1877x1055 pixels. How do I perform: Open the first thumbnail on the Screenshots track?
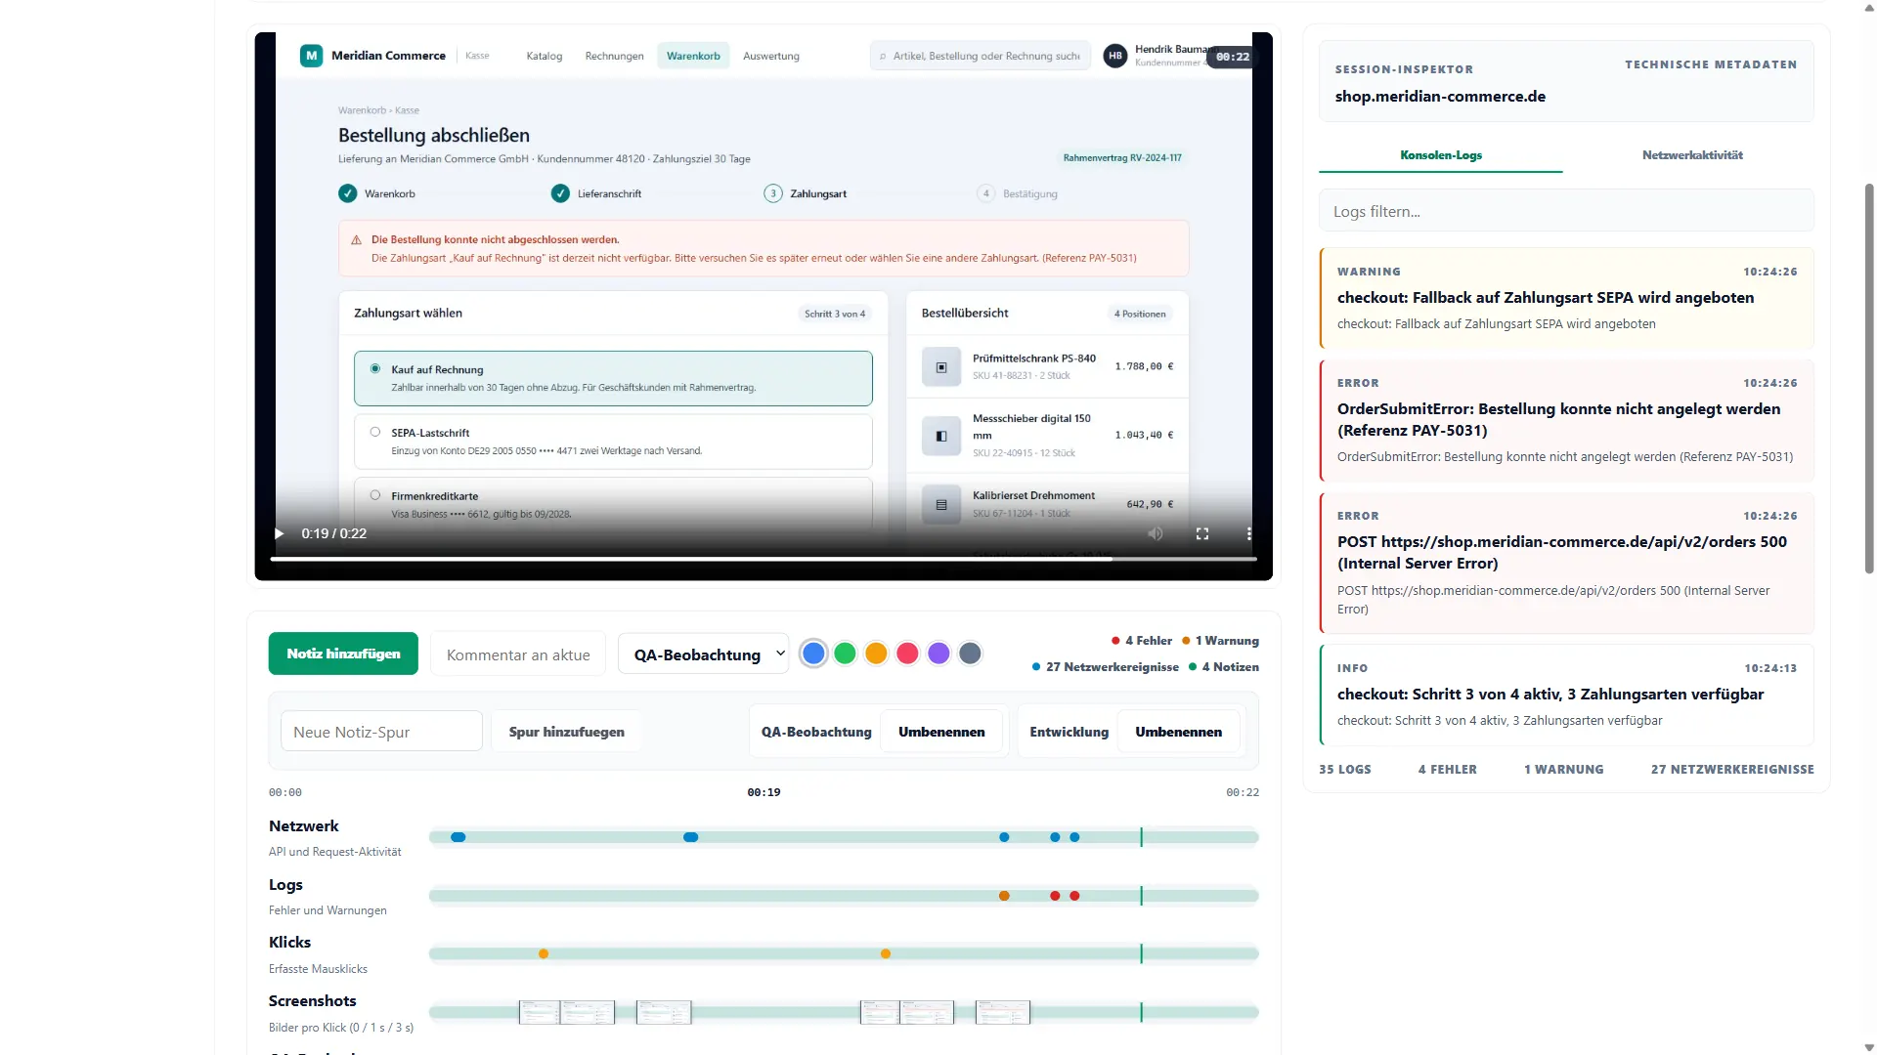[x=539, y=1012]
